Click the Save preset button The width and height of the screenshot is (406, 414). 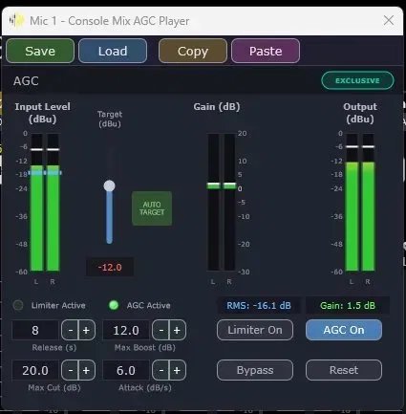point(40,51)
